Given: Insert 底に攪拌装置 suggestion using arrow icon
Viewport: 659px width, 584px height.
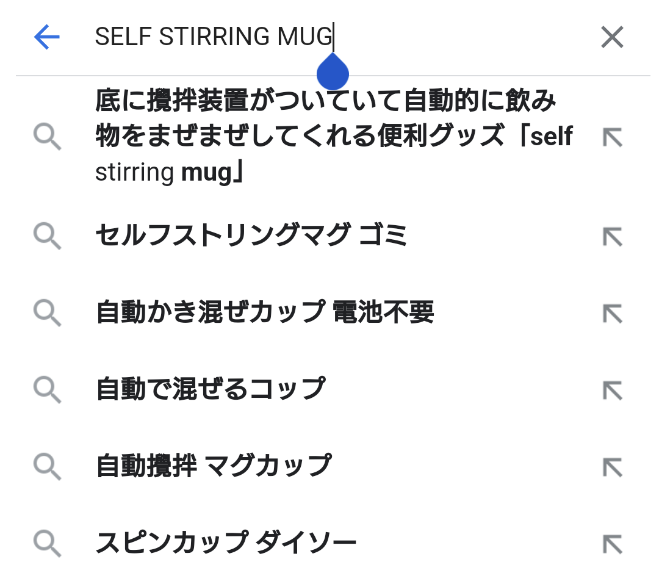Looking at the screenshot, I should (x=612, y=137).
